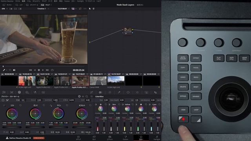The image size is (251, 141).
Task: Open the viewer zoom 35% dropdown
Action: 4,9
